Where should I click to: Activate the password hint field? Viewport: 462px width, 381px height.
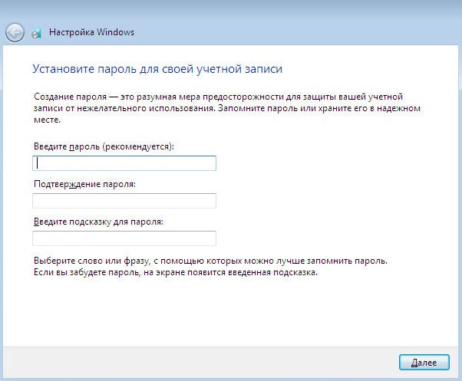(x=124, y=238)
